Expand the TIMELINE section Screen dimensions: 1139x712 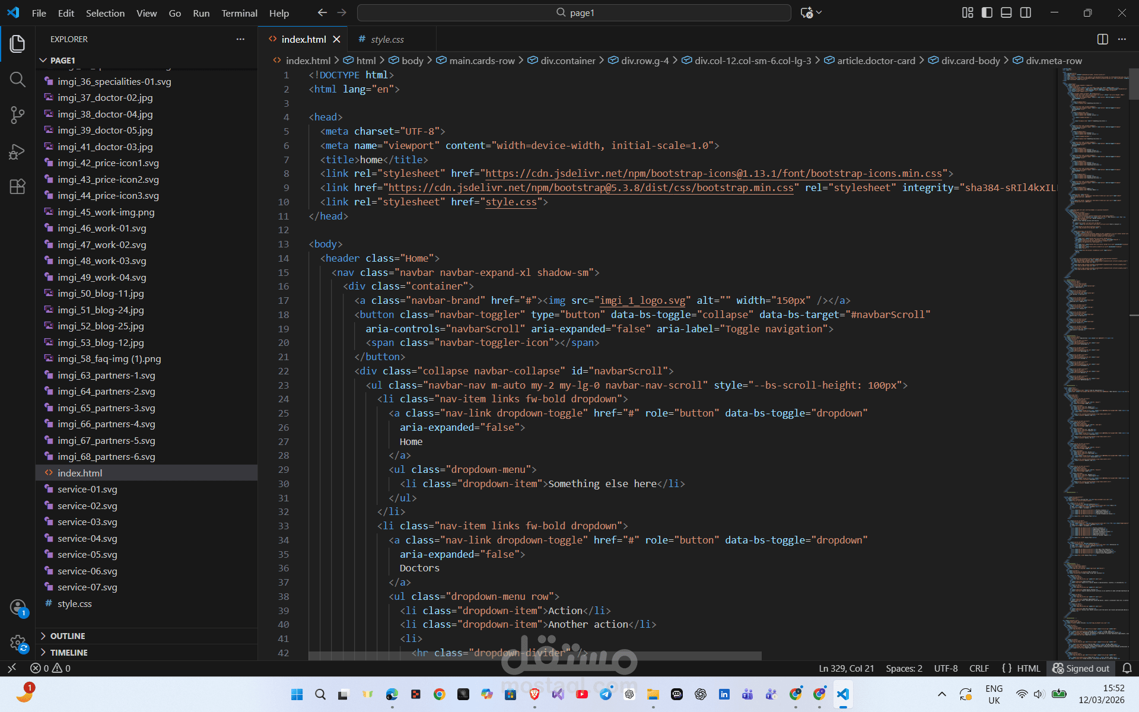click(x=68, y=652)
